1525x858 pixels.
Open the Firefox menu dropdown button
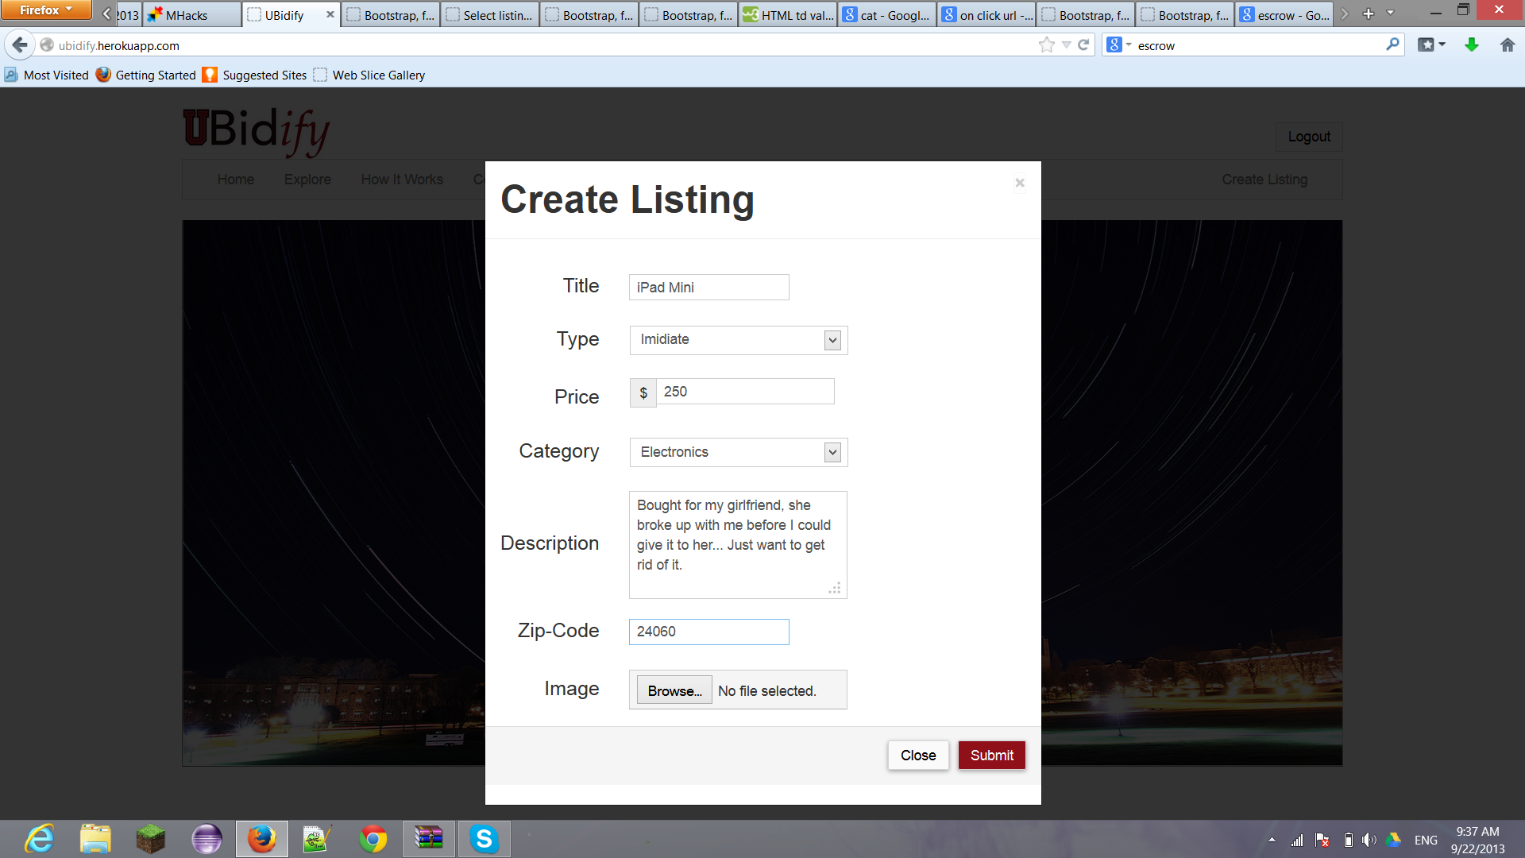coord(46,10)
